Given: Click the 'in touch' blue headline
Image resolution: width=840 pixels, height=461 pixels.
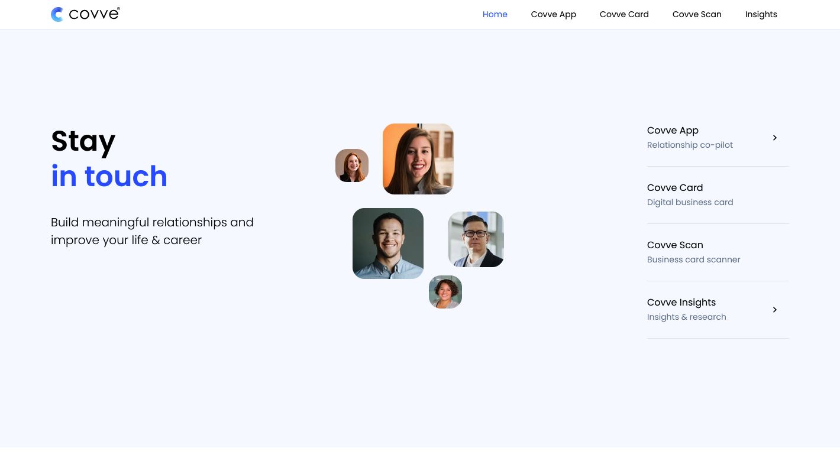Looking at the screenshot, I should [109, 176].
